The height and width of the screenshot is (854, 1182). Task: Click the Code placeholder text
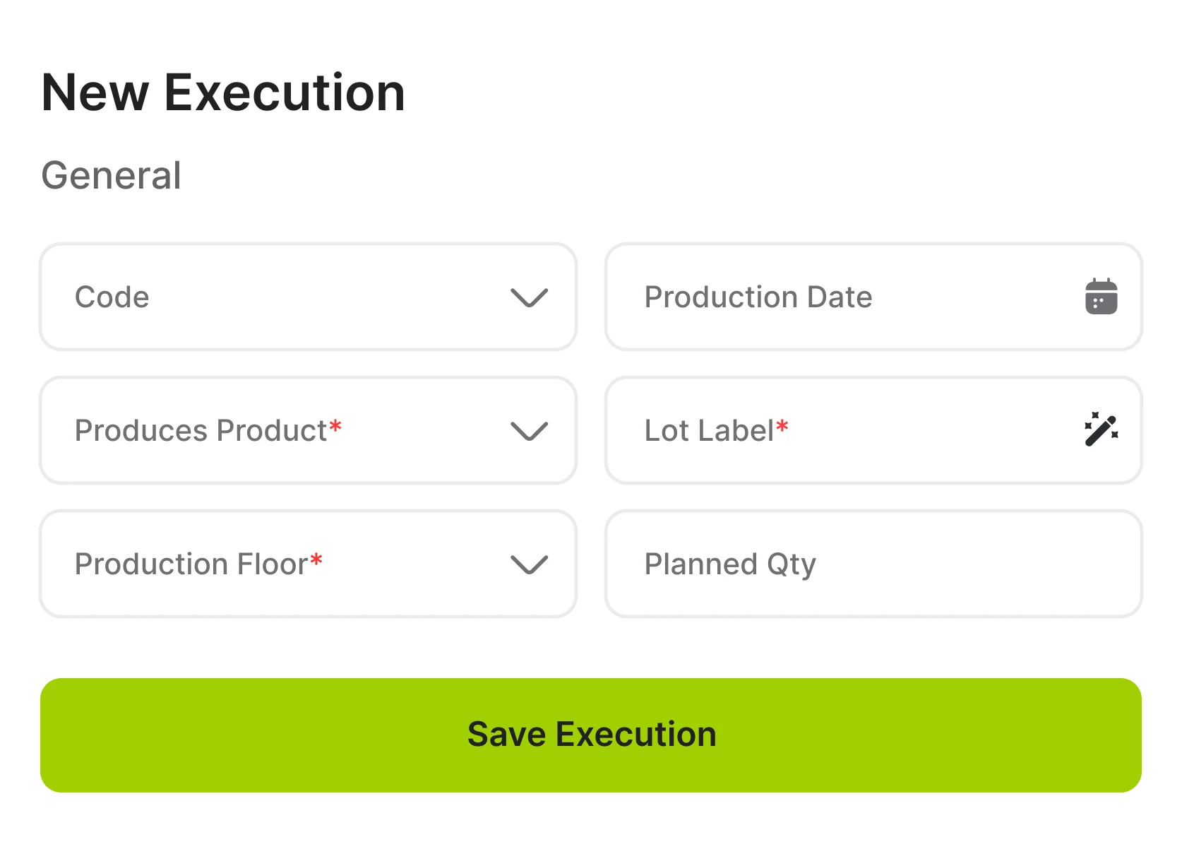point(112,297)
